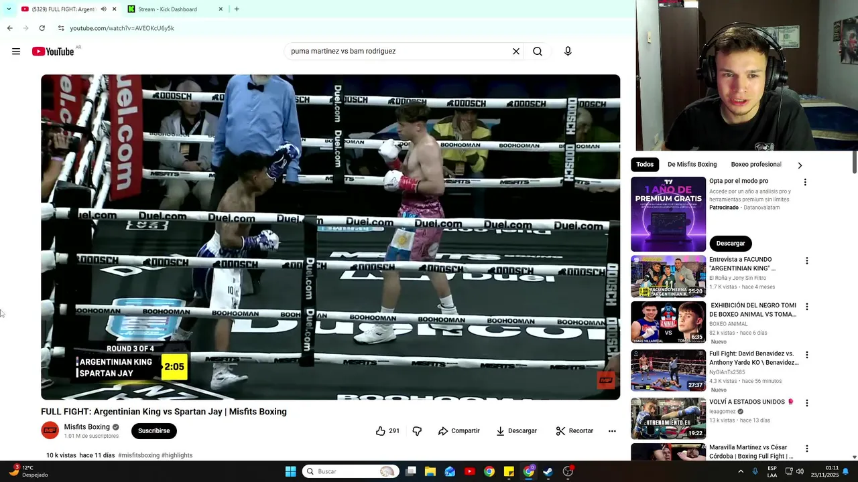Select the Boxeo profesional filter chip
858x482 pixels.
(756, 165)
